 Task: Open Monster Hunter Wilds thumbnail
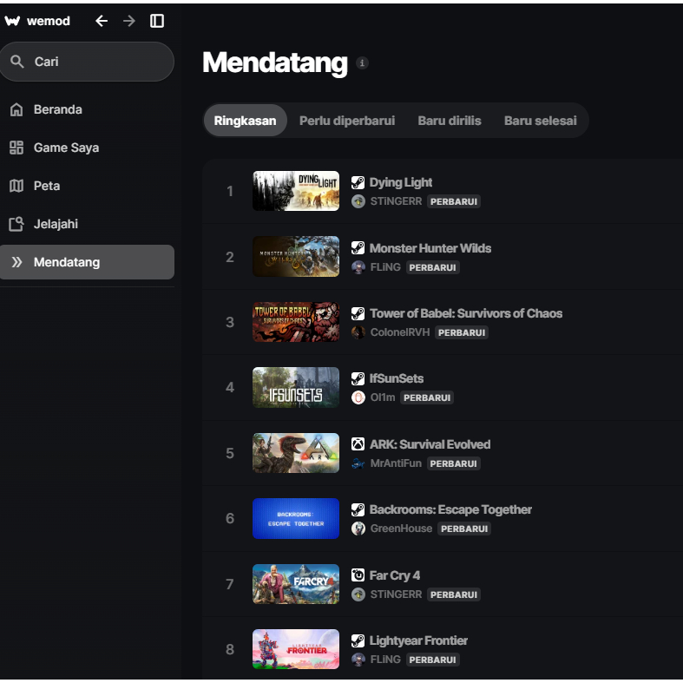pos(296,257)
